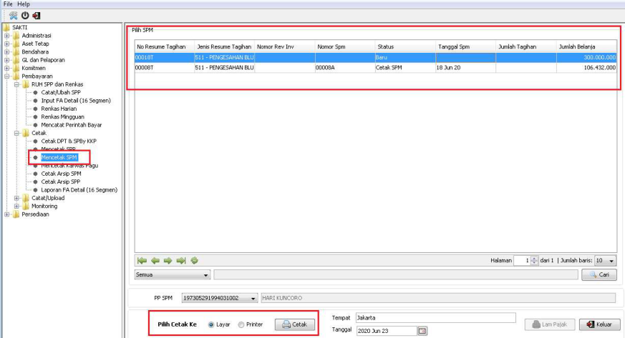The image size is (625, 338).
Task: Click the Cetak button
Action: click(x=294, y=324)
